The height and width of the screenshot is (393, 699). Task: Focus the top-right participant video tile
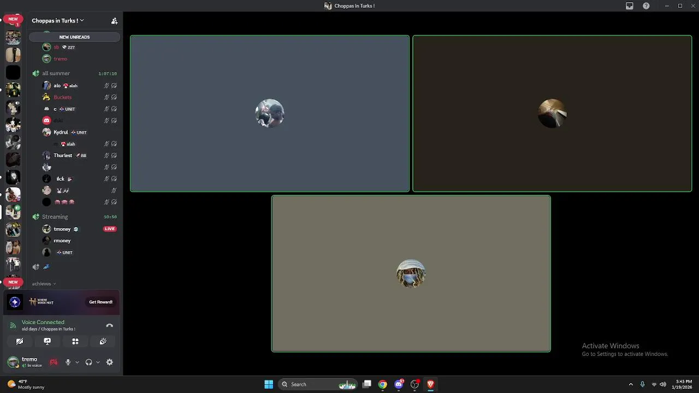pos(552,114)
